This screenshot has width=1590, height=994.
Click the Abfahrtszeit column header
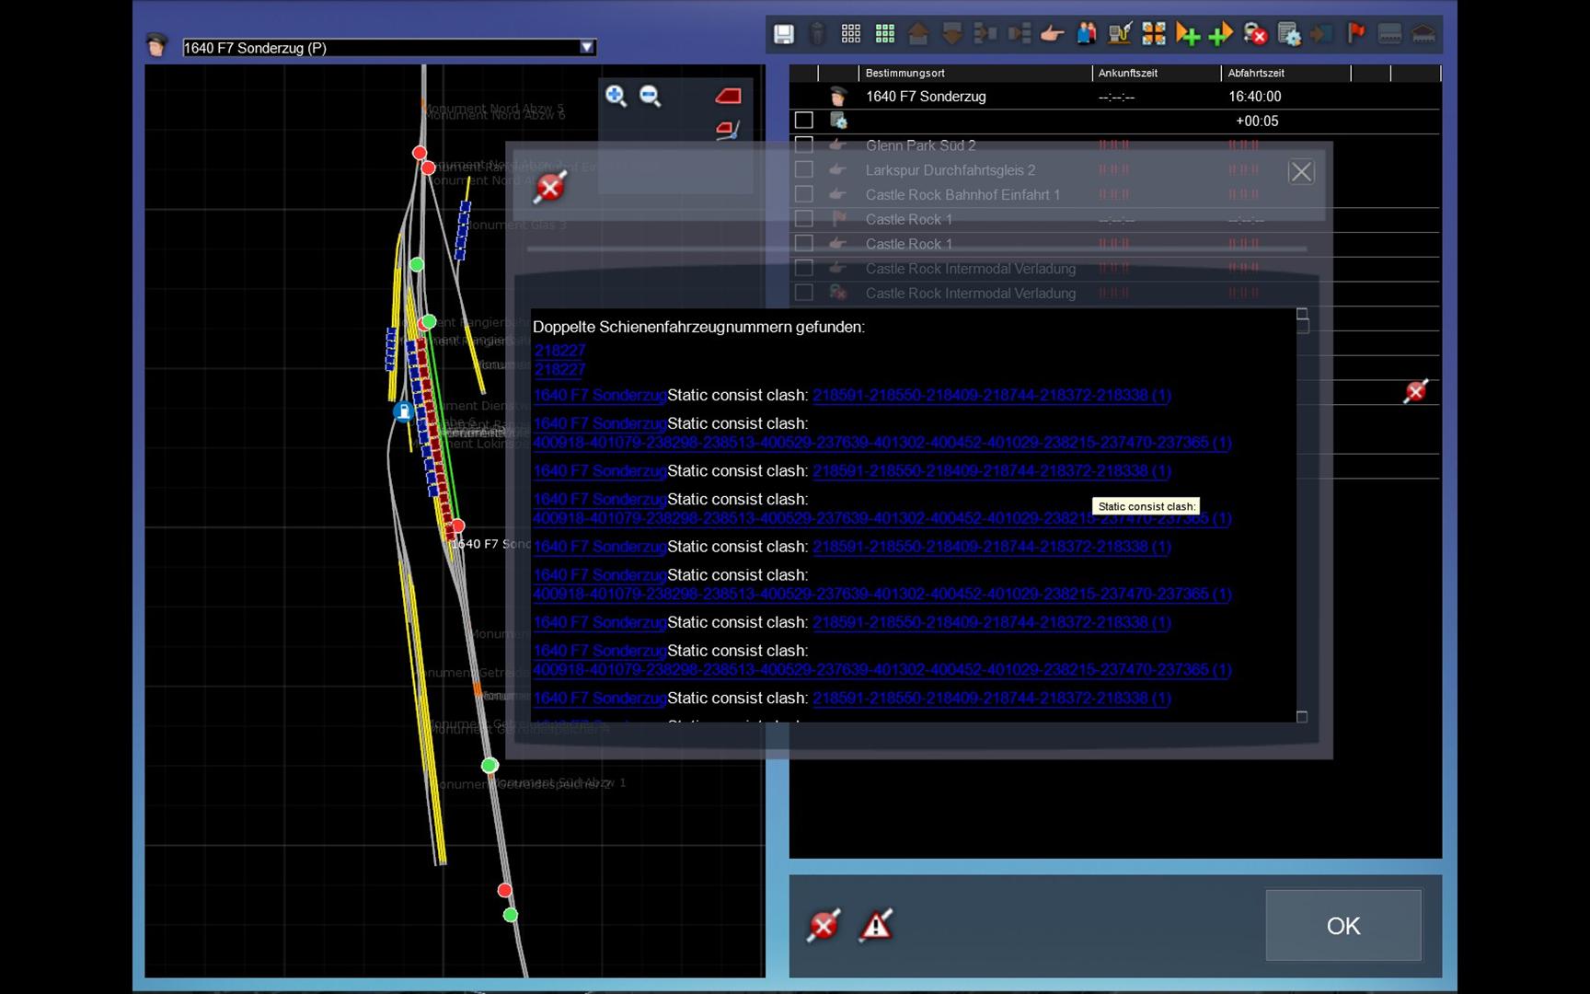[x=1285, y=73]
